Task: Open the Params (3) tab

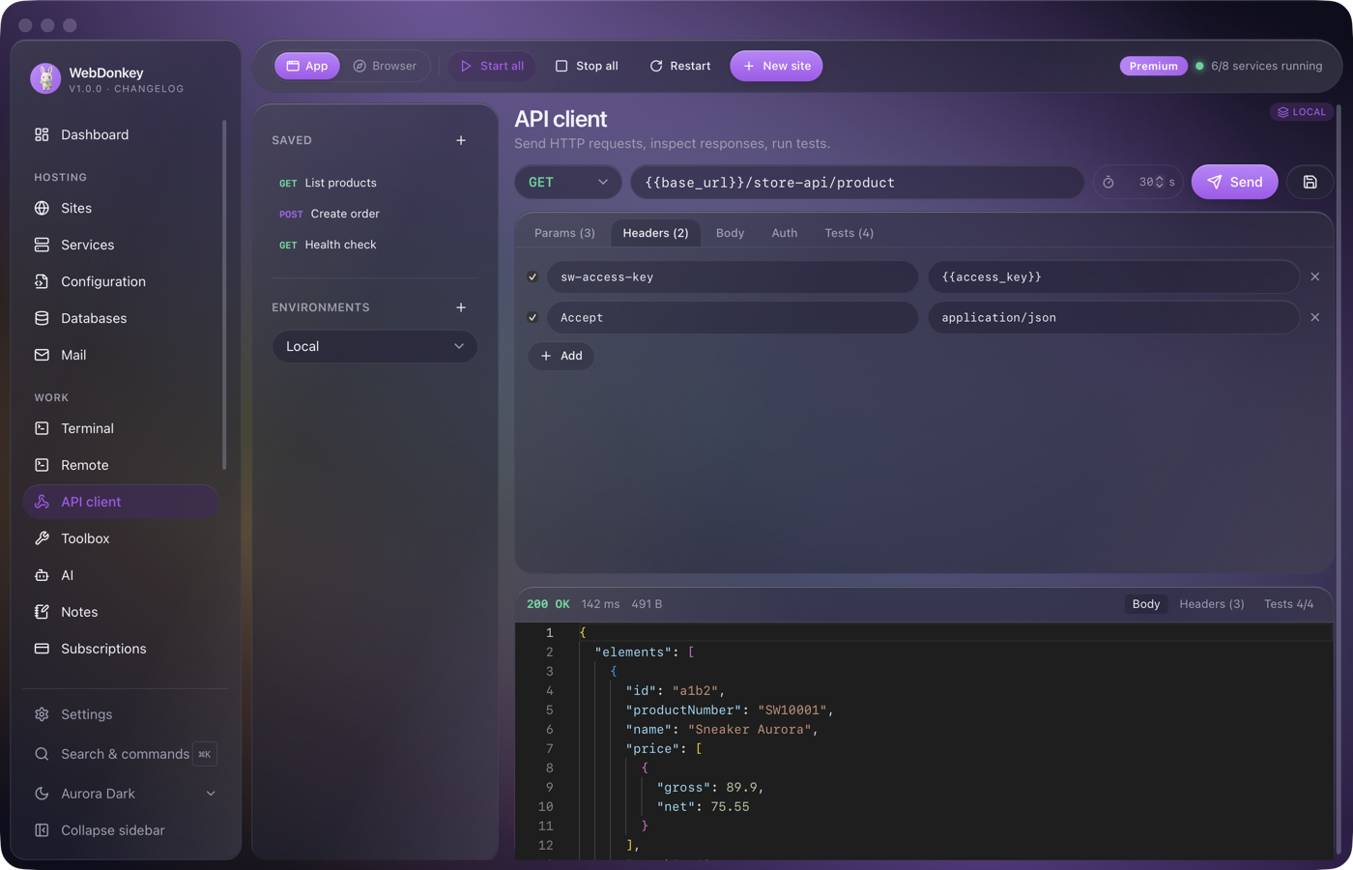Action: point(564,233)
